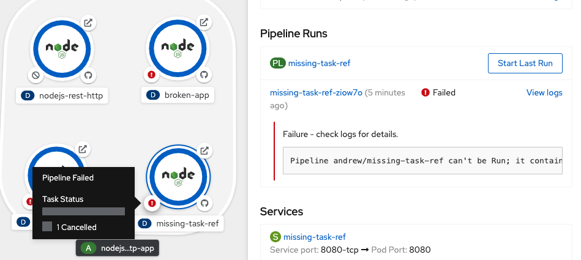
Task: Click failed build status icon on broken-app
Action: pos(152,75)
